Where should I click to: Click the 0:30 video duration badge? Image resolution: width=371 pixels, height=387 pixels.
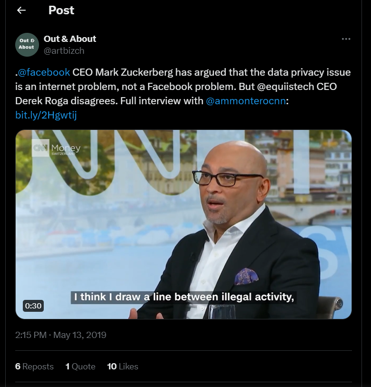coord(33,306)
